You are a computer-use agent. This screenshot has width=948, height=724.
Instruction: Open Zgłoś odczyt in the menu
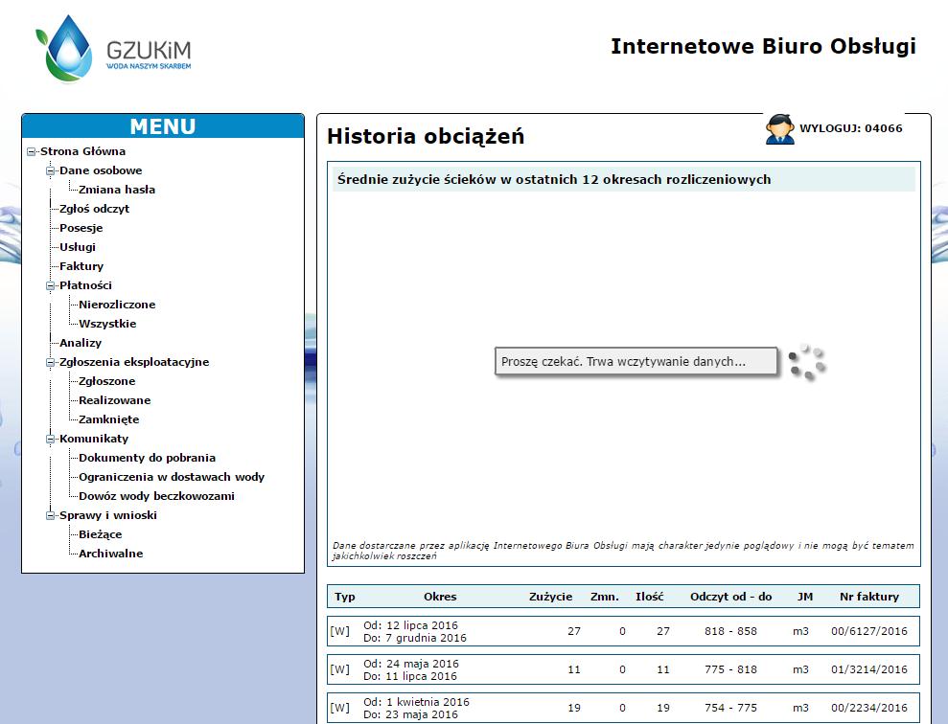94,209
